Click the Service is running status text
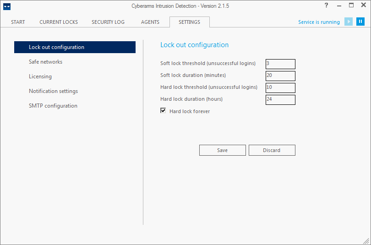This screenshot has height=245, width=371. pos(319,22)
